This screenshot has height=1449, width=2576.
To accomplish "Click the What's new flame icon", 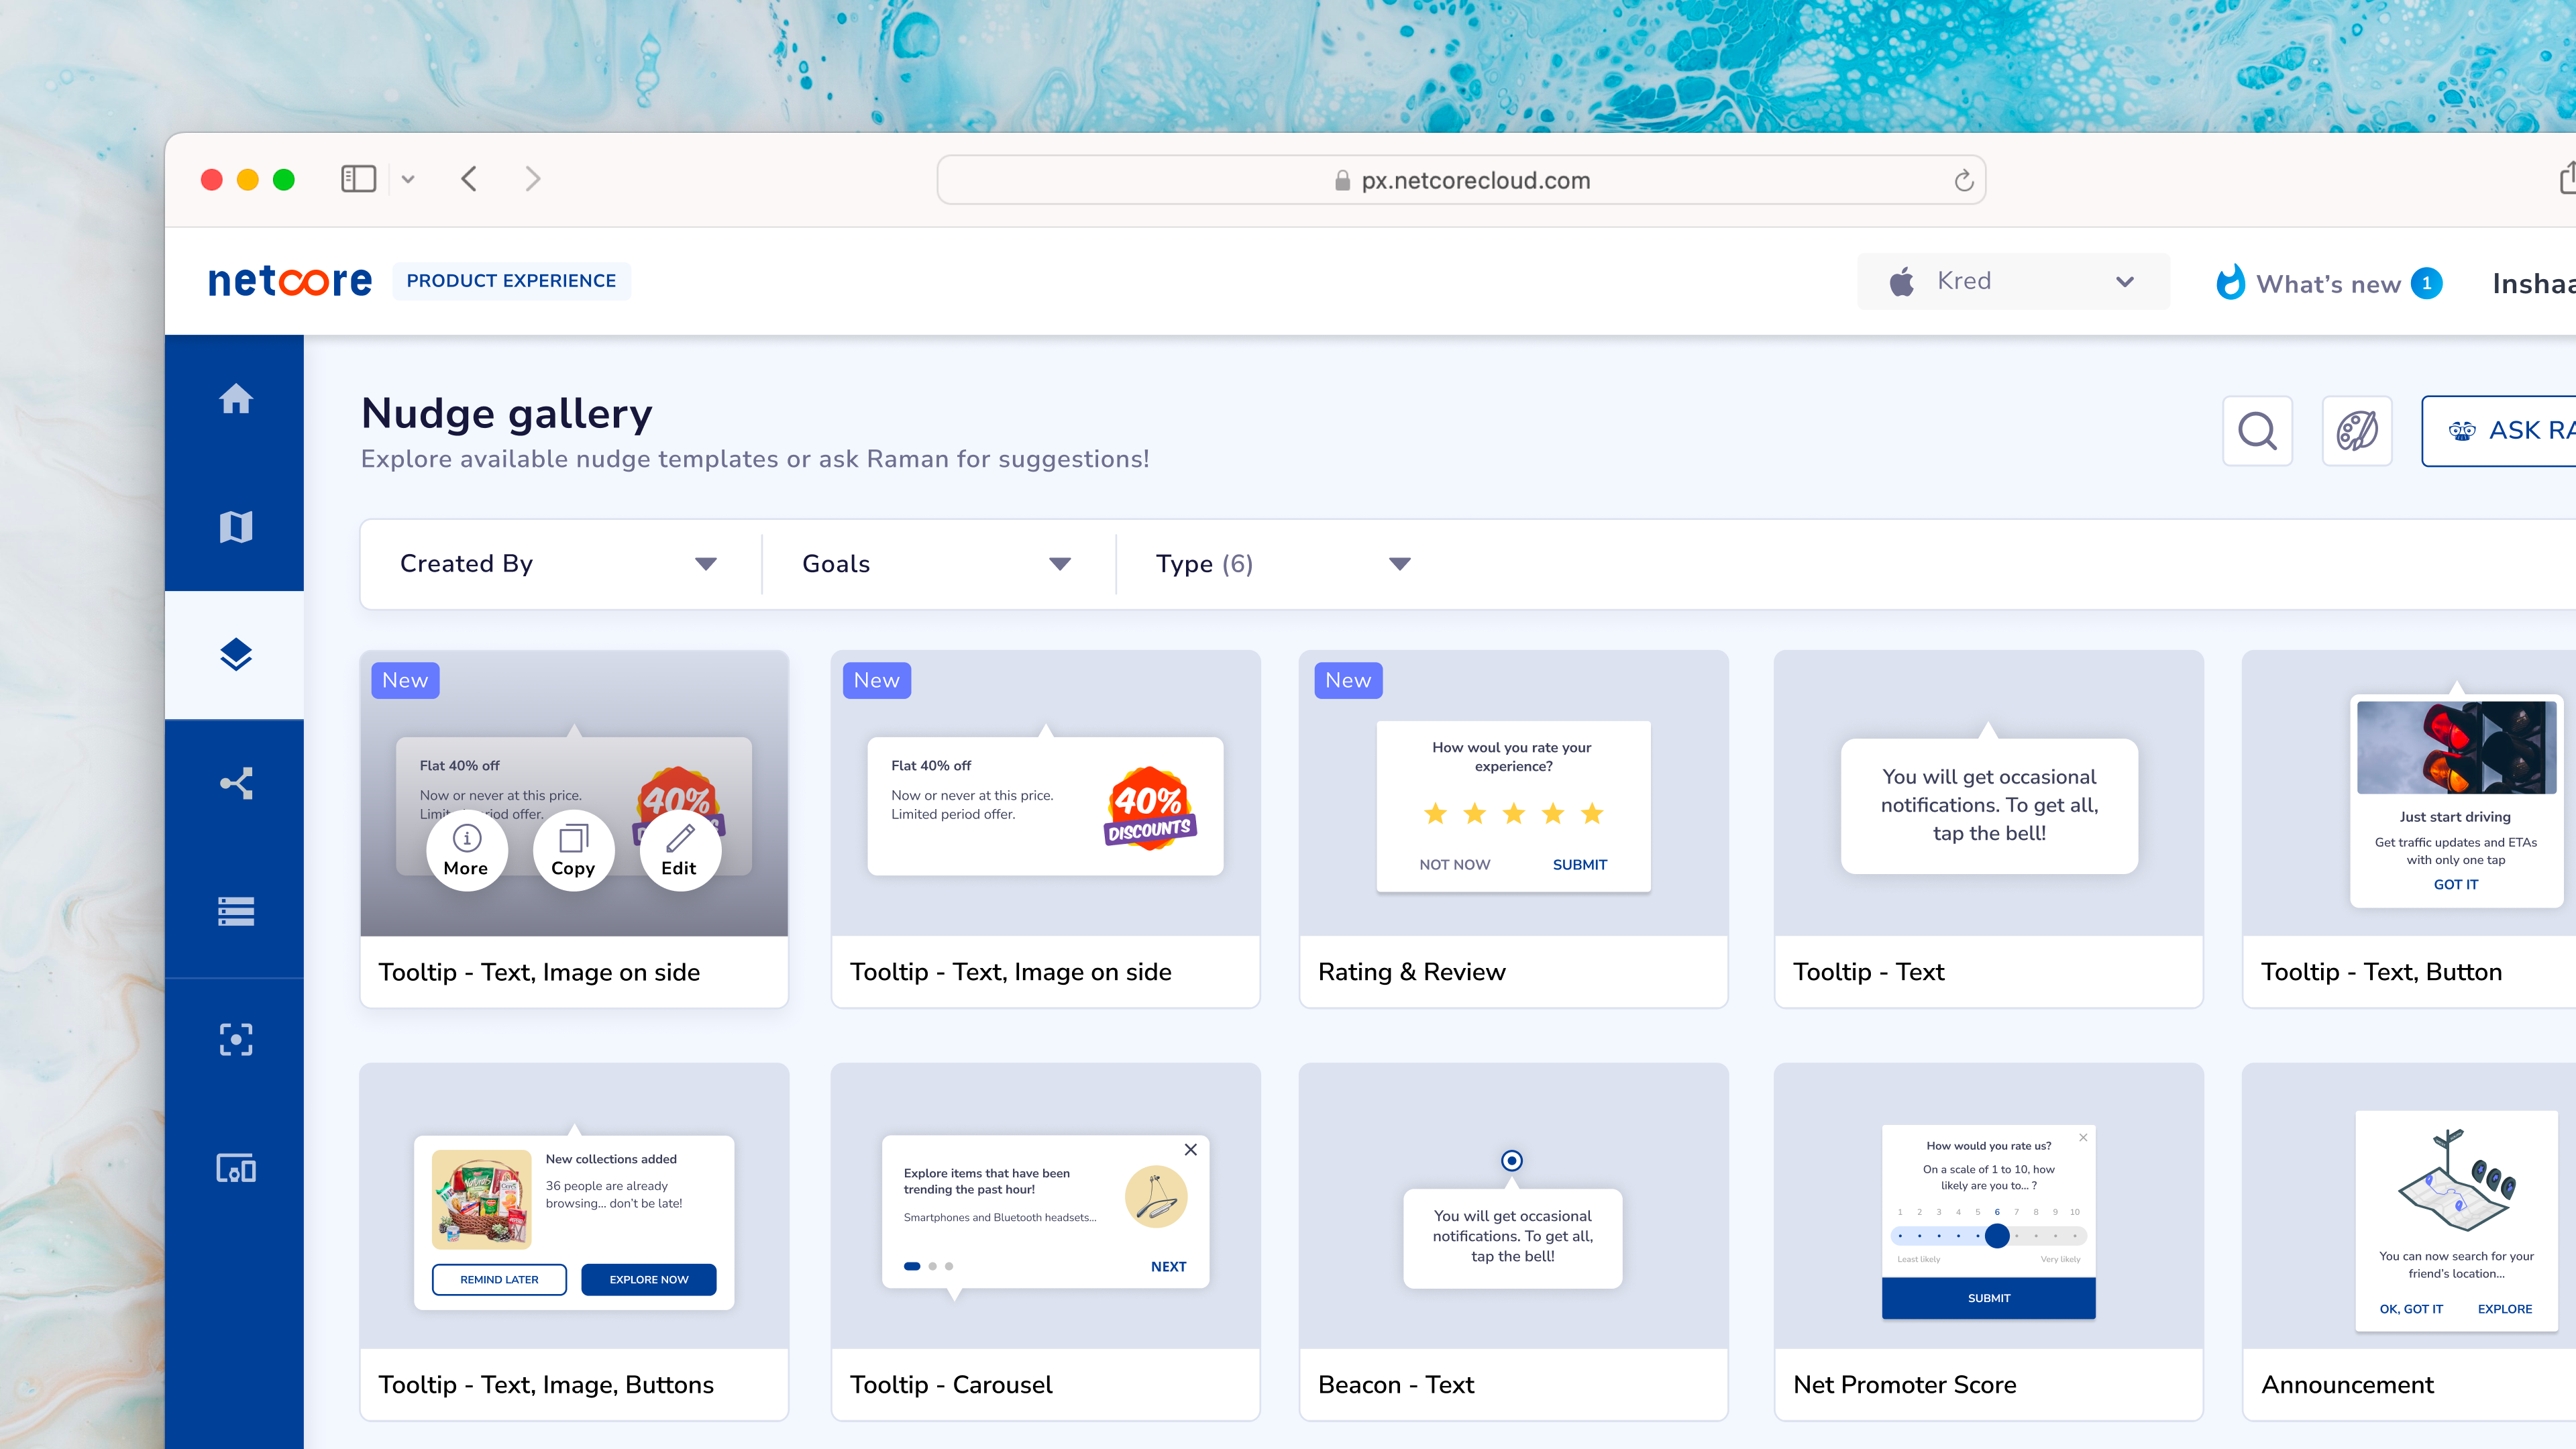I will click(2230, 283).
